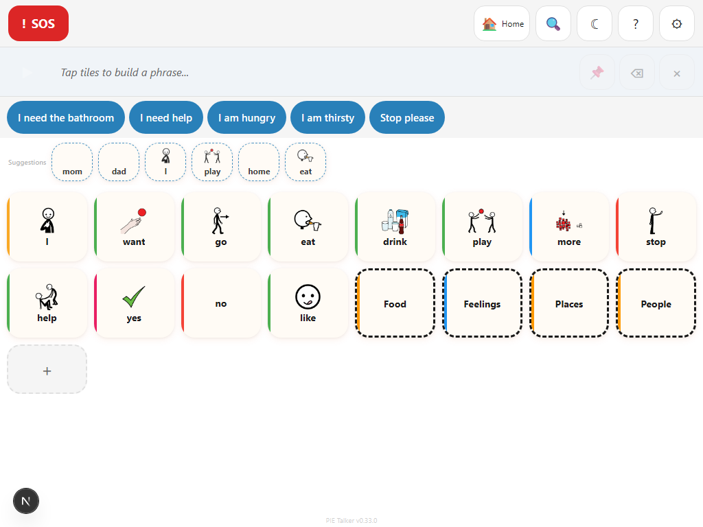Screen dimensions: 703x527
Task: Clear the phrase with X icon
Action: coord(677,73)
